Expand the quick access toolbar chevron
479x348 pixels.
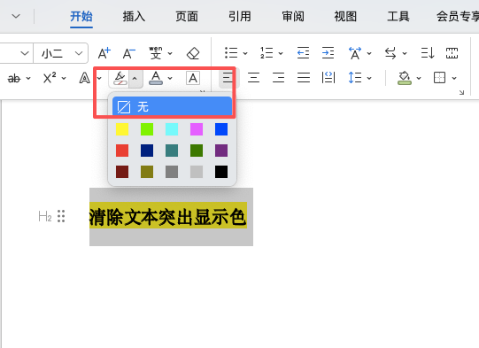pyautogui.click(x=16, y=16)
